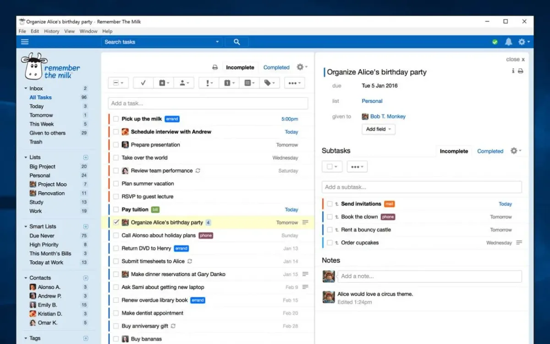
Task: Tick the Send invitations subtask checkbox
Action: pos(330,204)
